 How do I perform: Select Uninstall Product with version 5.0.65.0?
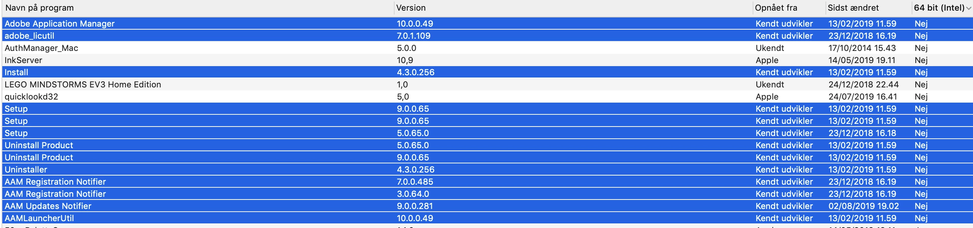488,145
